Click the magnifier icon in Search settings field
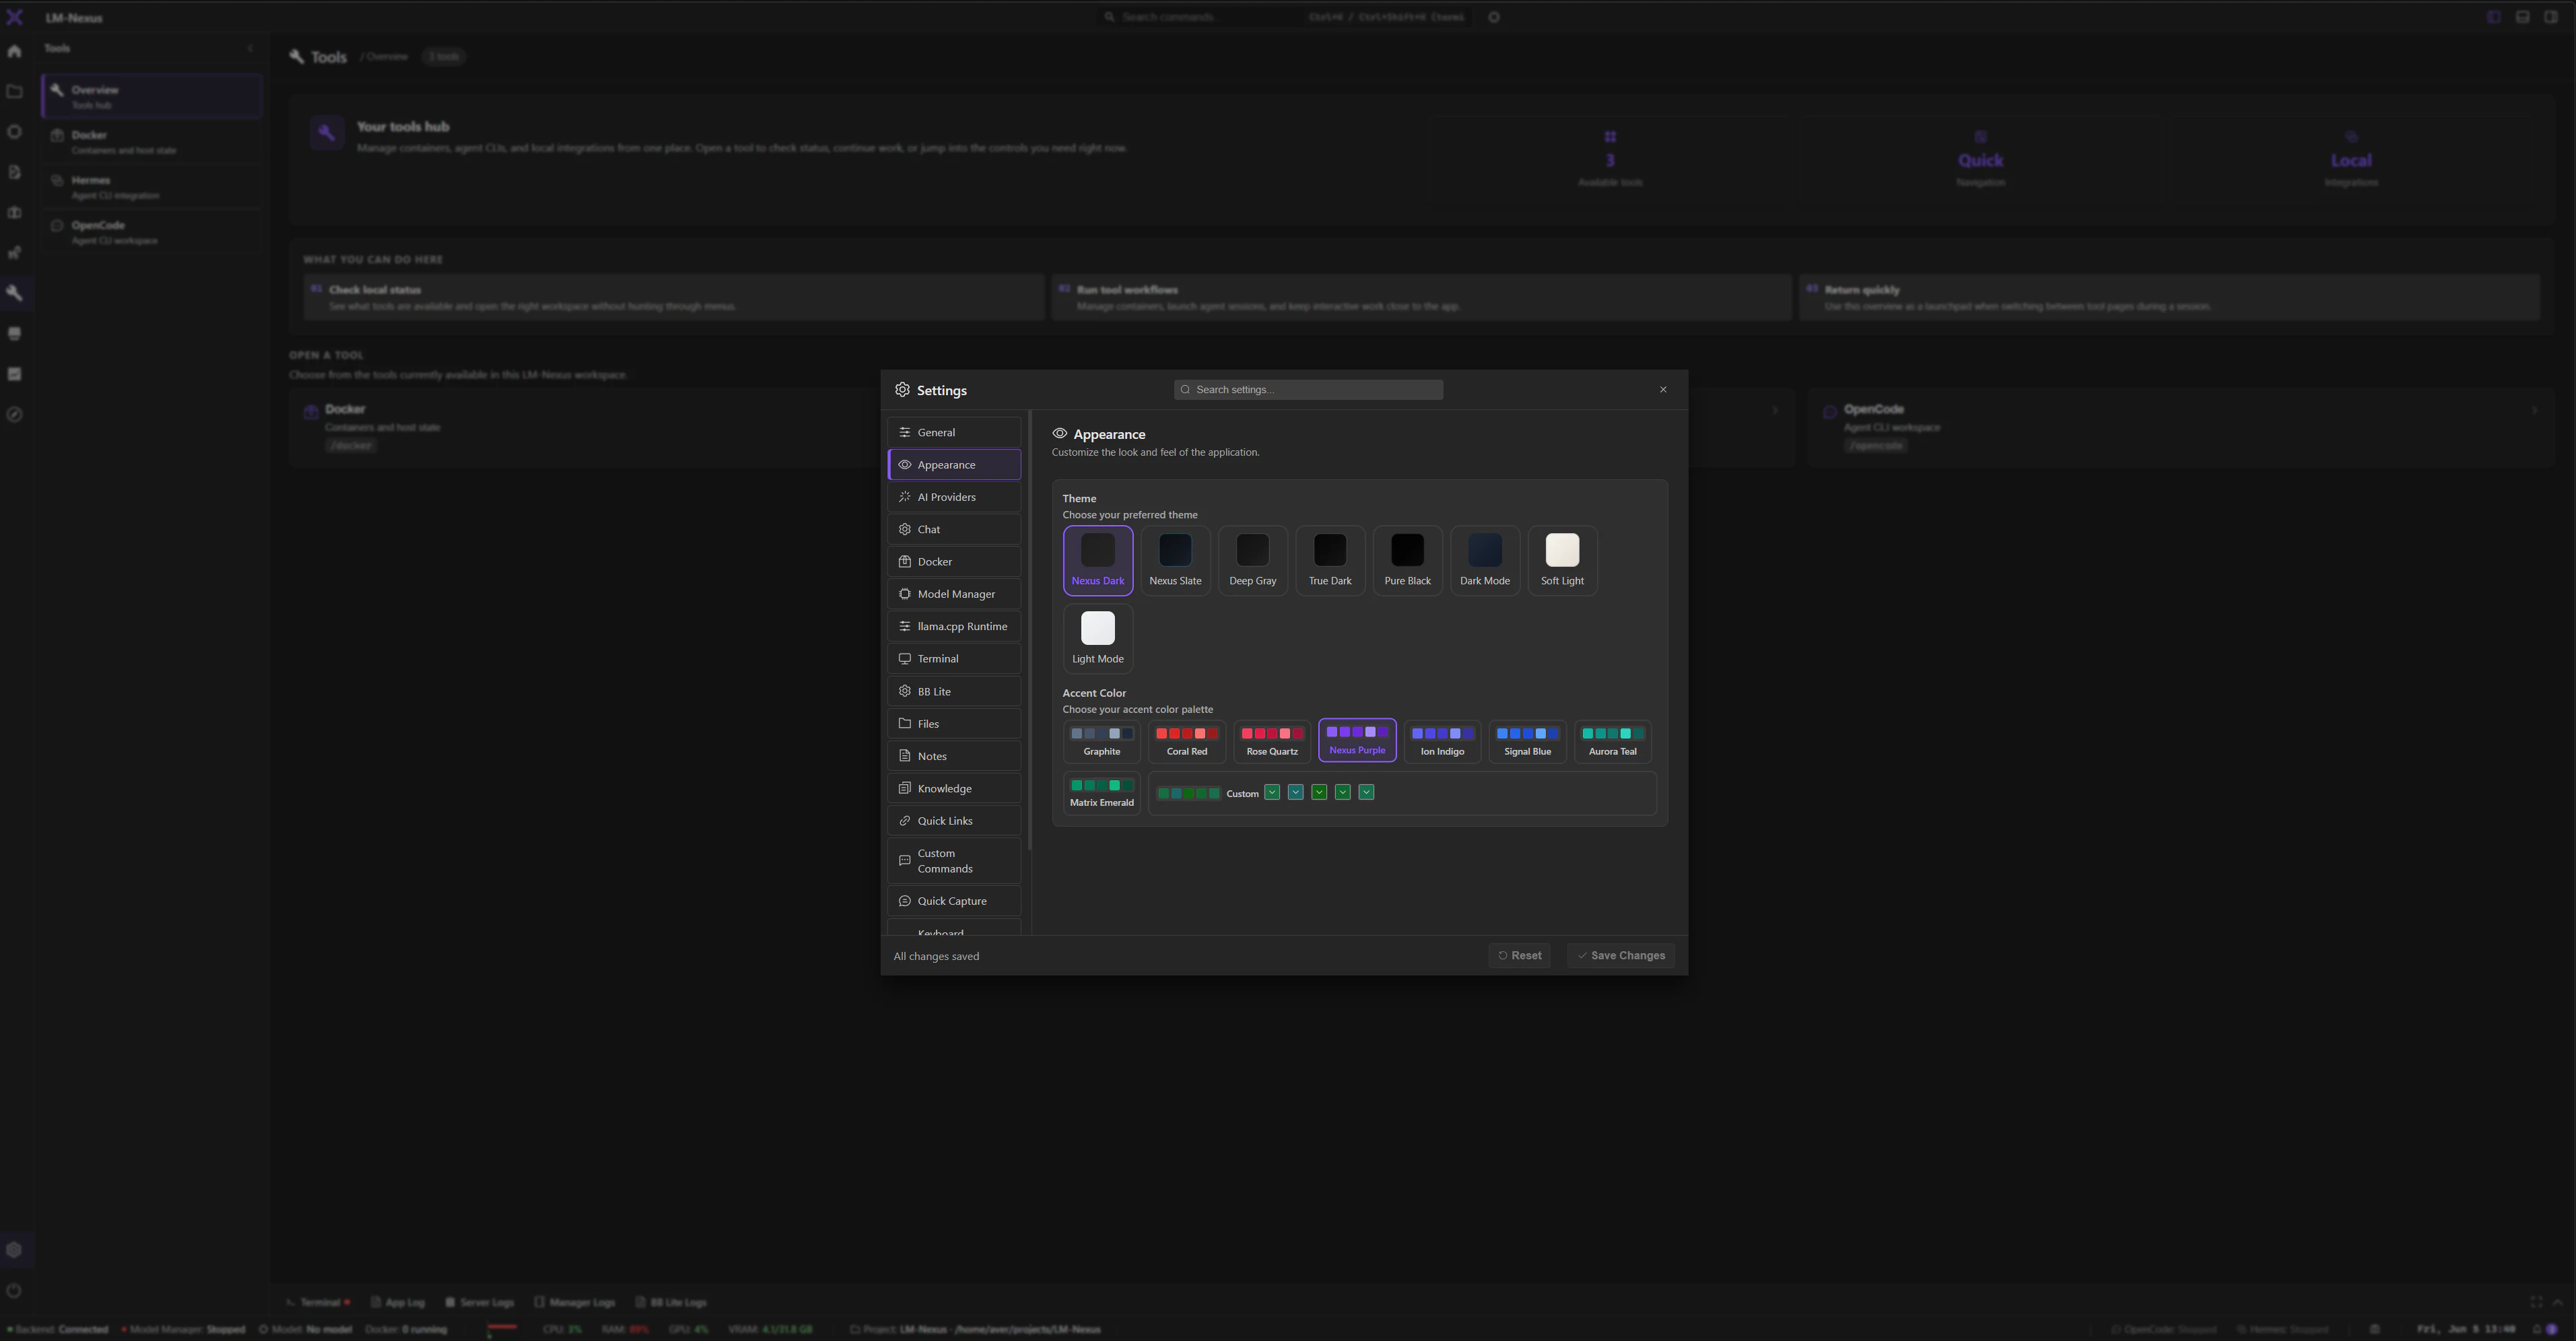The width and height of the screenshot is (2576, 1341). pyautogui.click(x=1185, y=390)
